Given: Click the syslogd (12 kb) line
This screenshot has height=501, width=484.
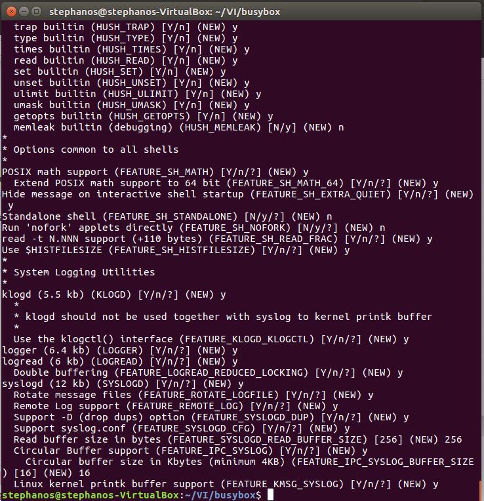Looking at the screenshot, I should tap(123, 384).
